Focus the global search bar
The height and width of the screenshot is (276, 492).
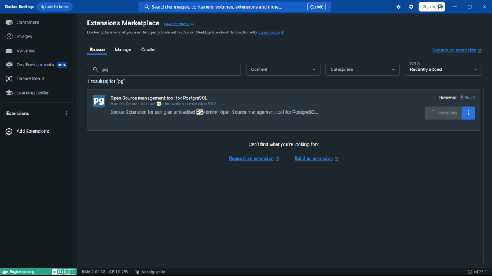tap(234, 7)
